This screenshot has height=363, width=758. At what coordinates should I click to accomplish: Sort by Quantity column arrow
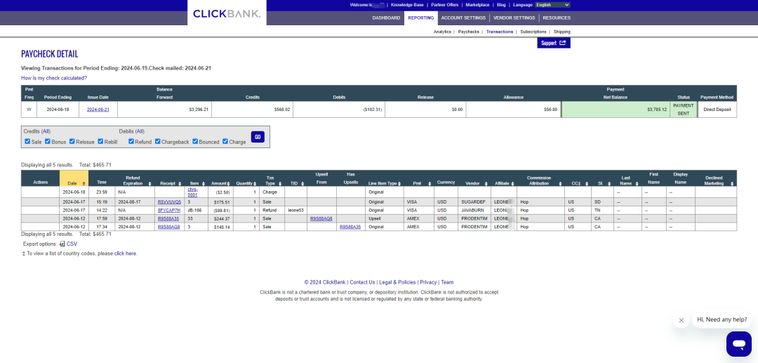[x=255, y=184]
